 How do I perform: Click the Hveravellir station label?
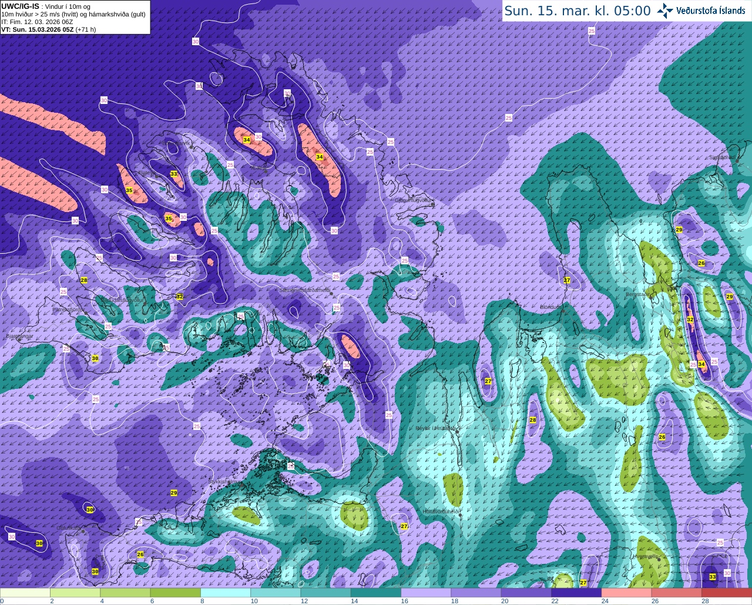[x=646, y=556]
